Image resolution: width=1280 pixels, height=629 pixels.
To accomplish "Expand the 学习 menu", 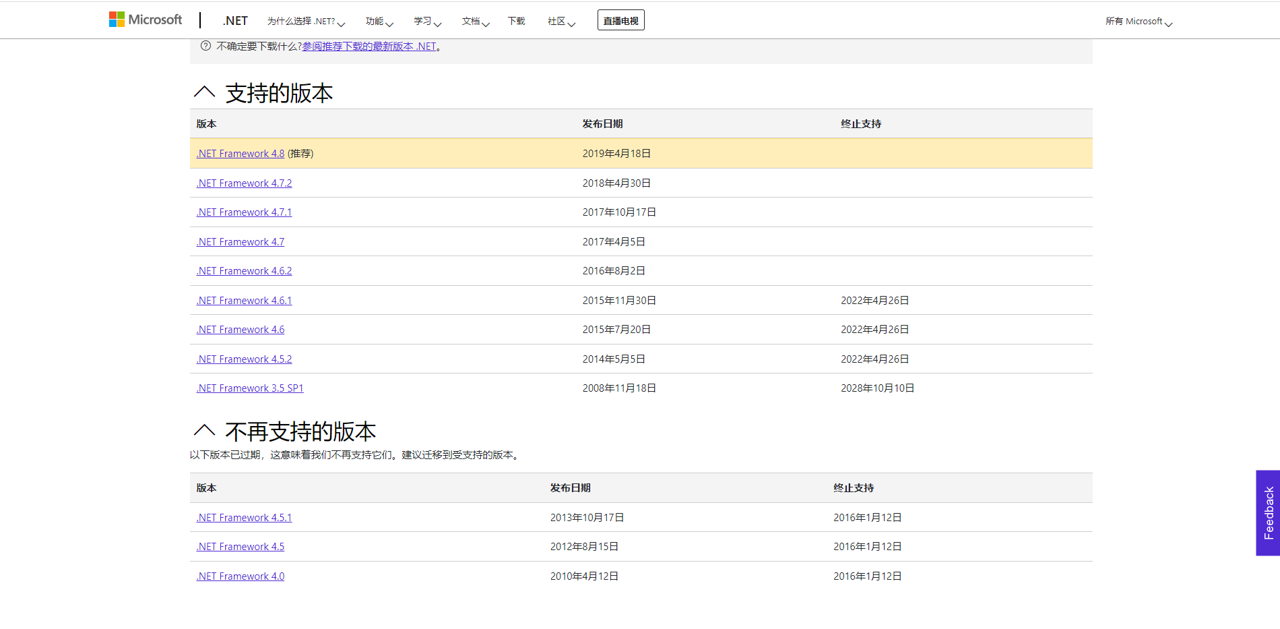I will (427, 22).
